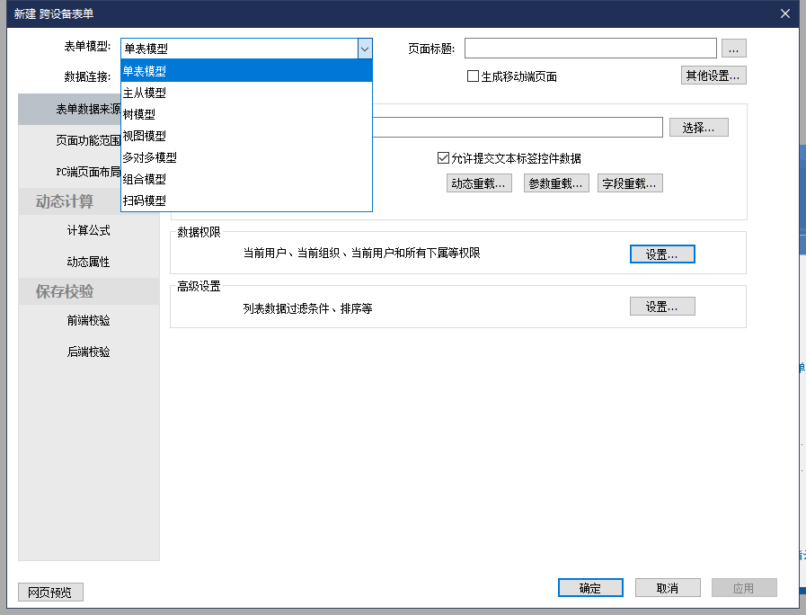The image size is (806, 615).
Task: Click the 字段重载 button
Action: coord(630,183)
